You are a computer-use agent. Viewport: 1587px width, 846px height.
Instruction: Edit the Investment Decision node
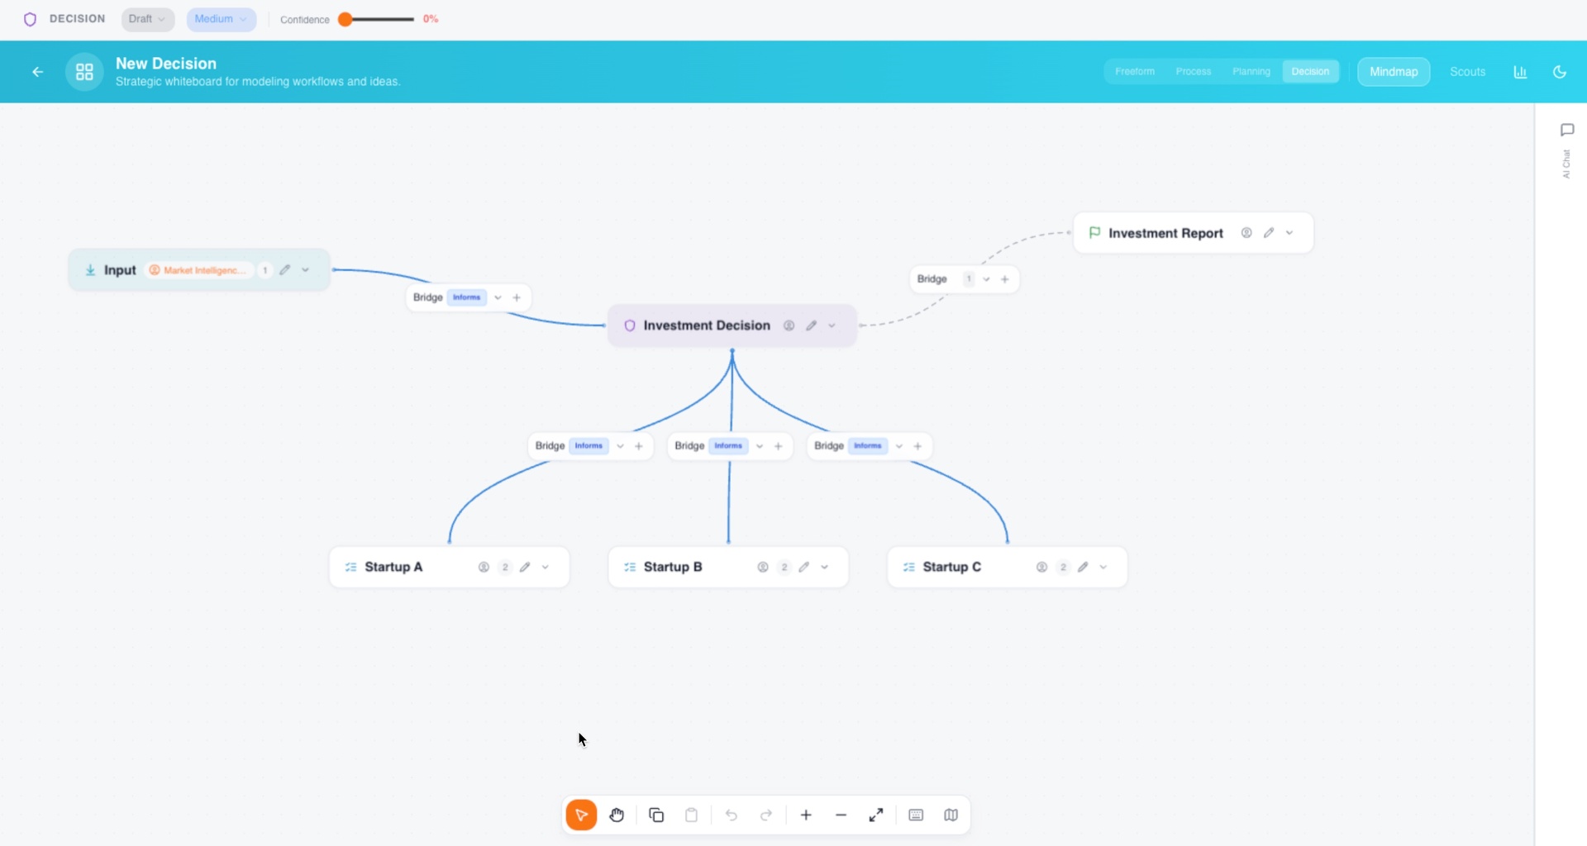812,326
